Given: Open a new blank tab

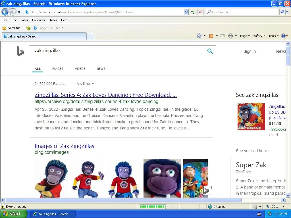Looking at the screenshot, I should (91, 36).
